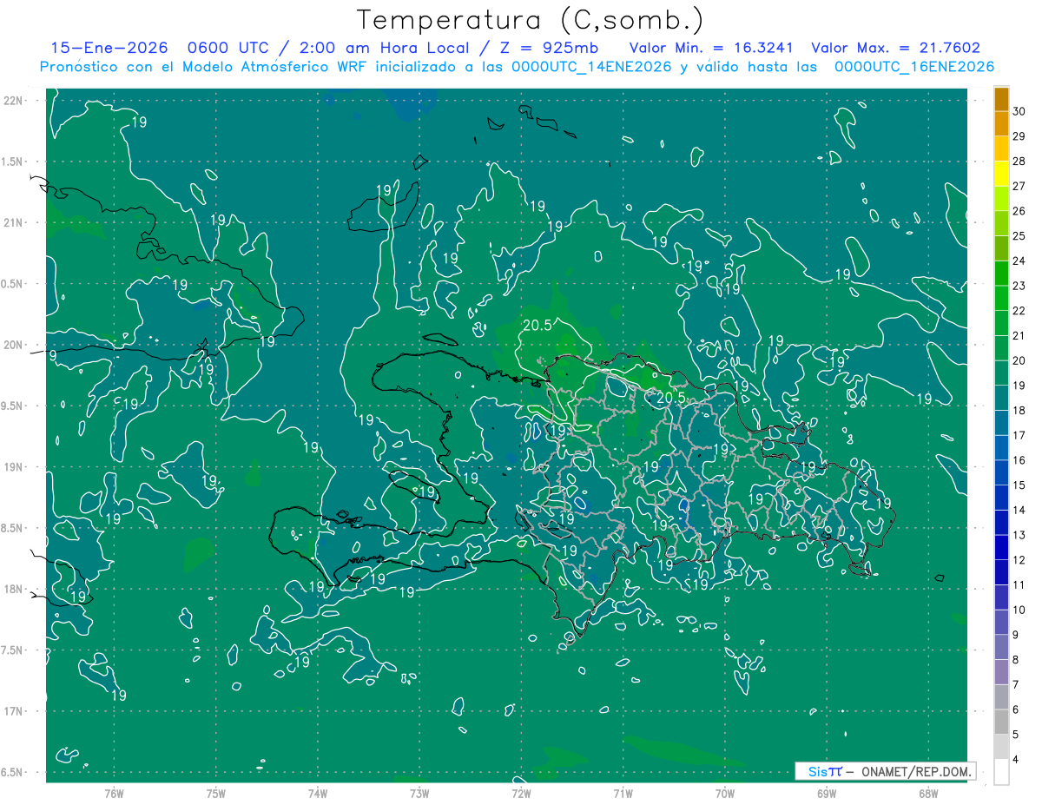Click the Valor Min. = 16.3241 value
The image size is (1042, 805).
[710, 49]
